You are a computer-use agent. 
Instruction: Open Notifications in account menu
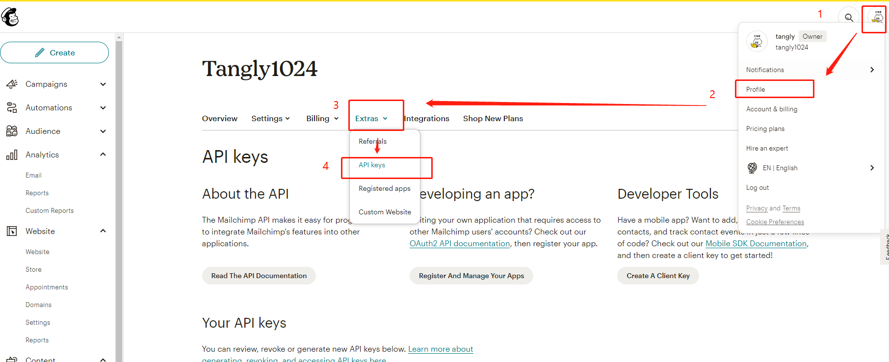[x=765, y=70]
